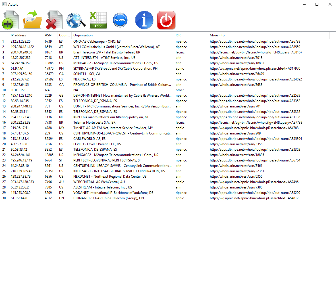Click the WEBCENTRAL-AS WebCentral, AU cell
Screen dimensions: 336x282
pos(99,182)
